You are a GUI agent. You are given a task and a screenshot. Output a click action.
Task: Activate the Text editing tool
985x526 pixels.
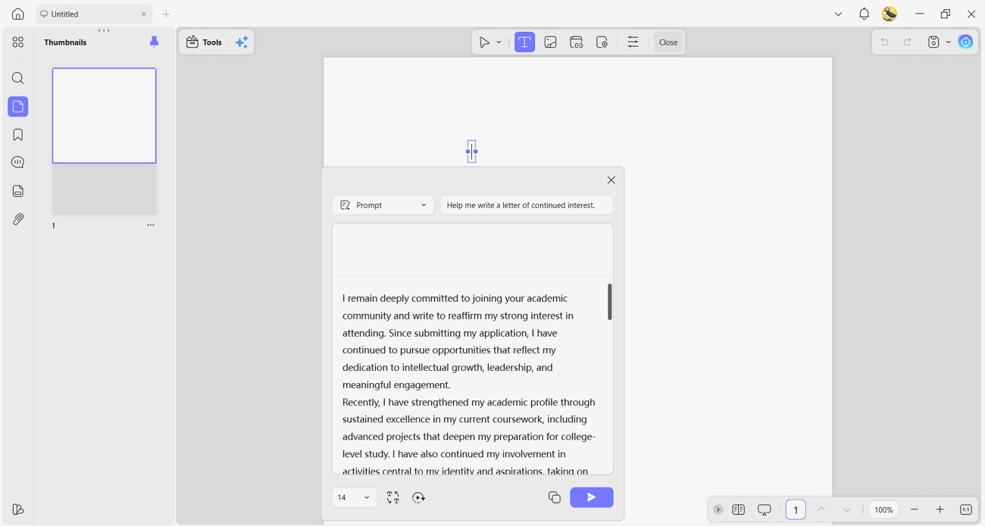pyautogui.click(x=524, y=42)
